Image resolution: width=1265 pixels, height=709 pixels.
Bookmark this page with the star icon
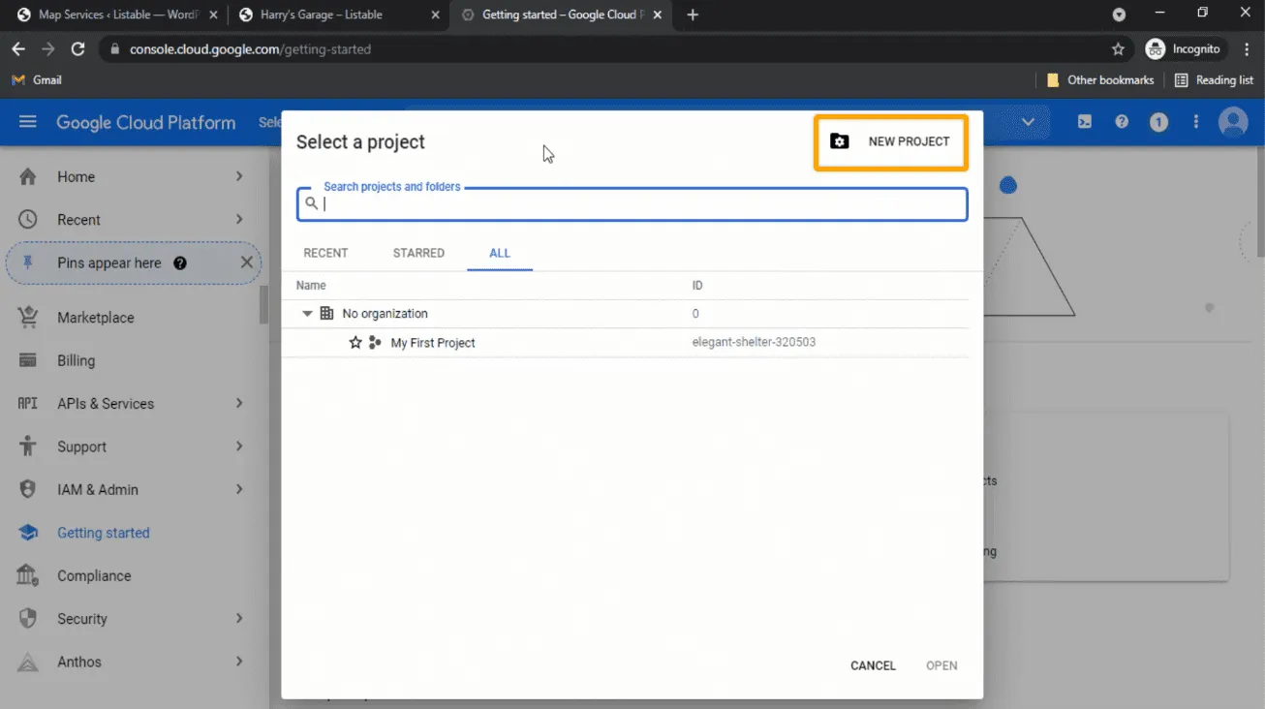pyautogui.click(x=1118, y=48)
